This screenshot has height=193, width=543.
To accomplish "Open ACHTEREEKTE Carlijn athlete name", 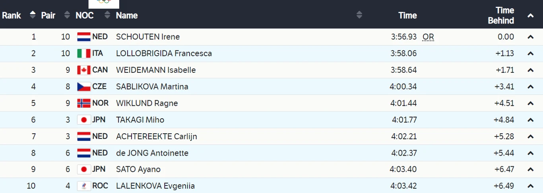I will click(156, 136).
